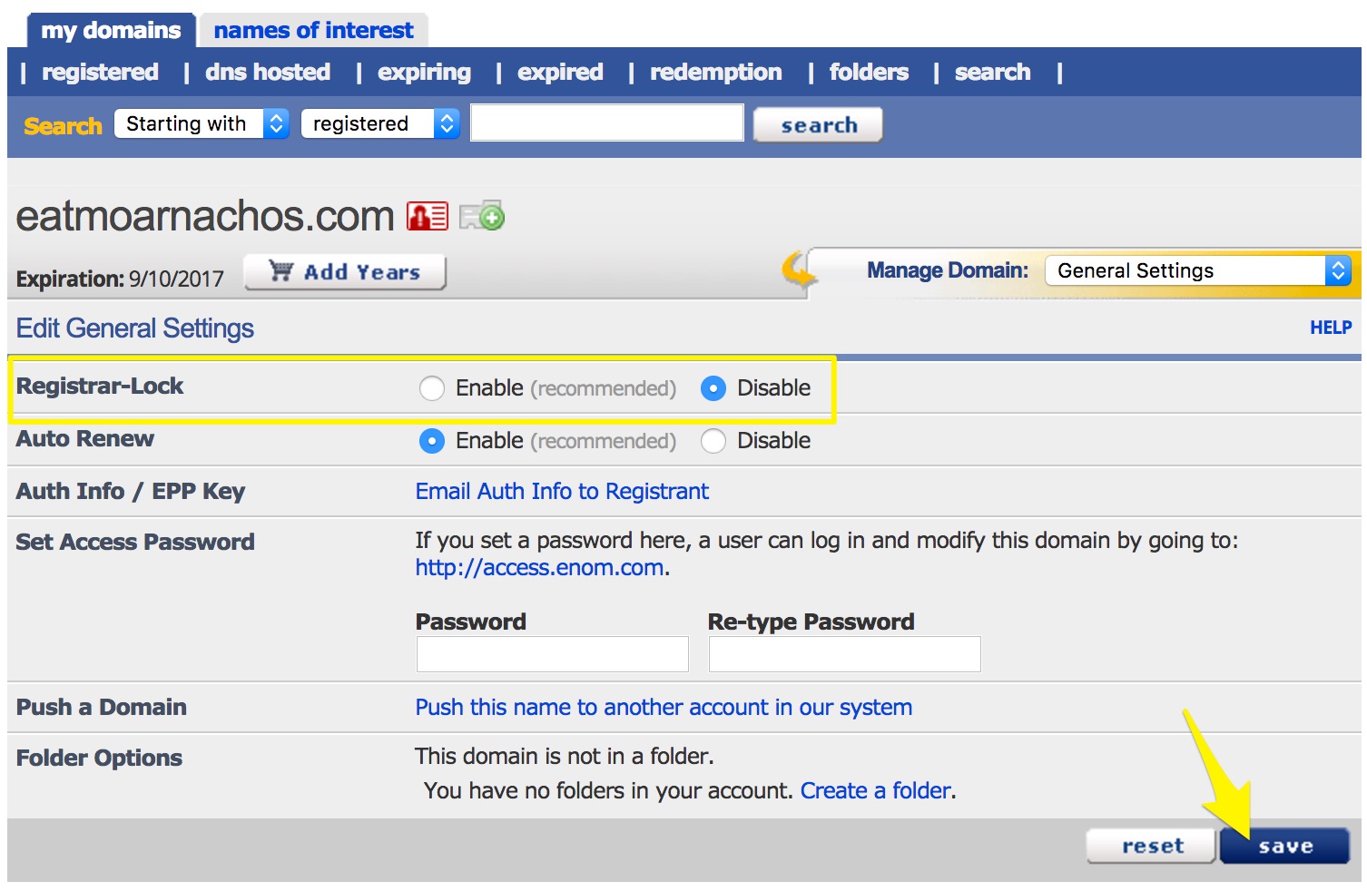This screenshot has height=891, width=1367.
Task: Open the Manage Domain General Settings dropdown
Action: pos(1198,270)
